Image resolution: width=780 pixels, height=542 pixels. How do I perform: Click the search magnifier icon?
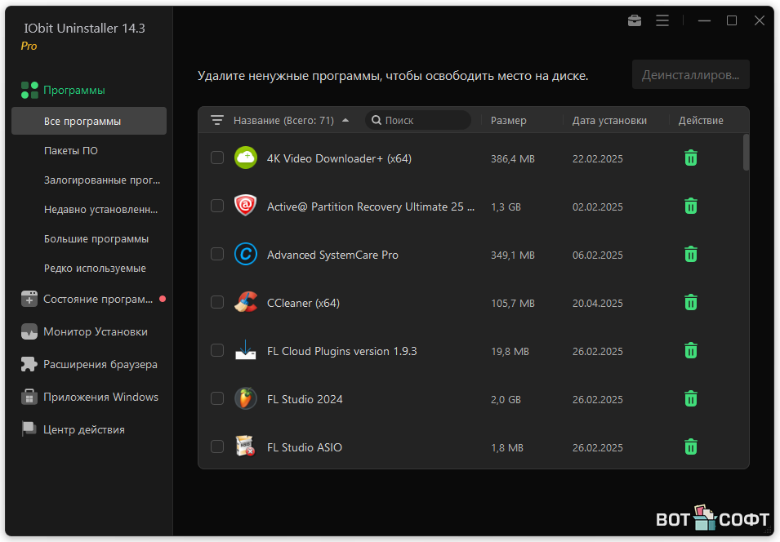(x=377, y=120)
